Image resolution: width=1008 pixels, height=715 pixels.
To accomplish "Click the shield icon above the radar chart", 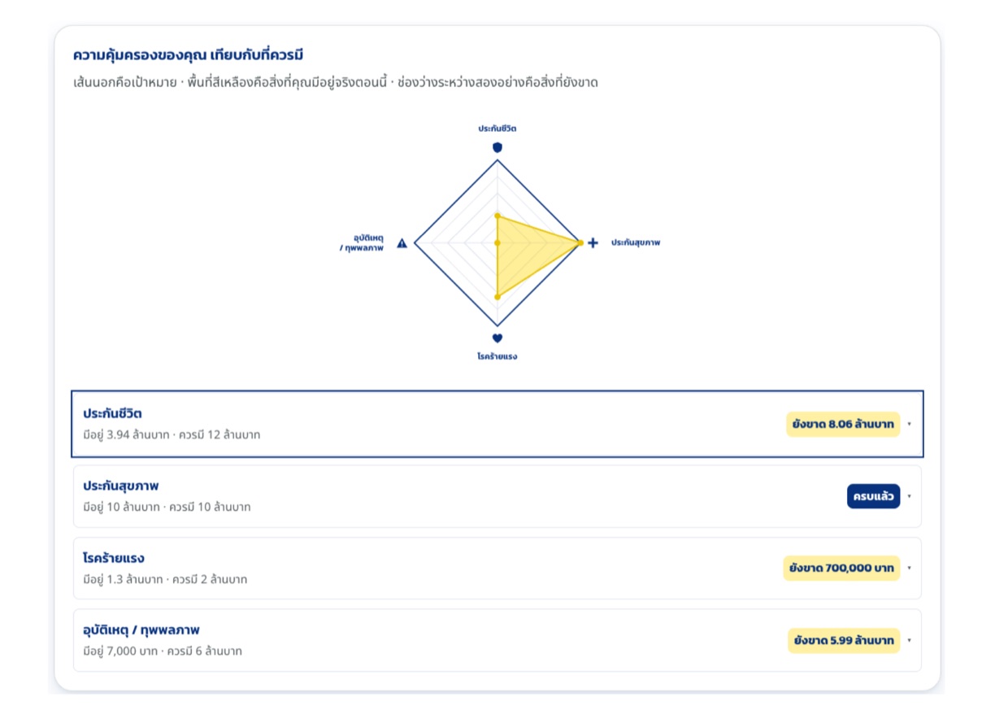I will pos(497,147).
